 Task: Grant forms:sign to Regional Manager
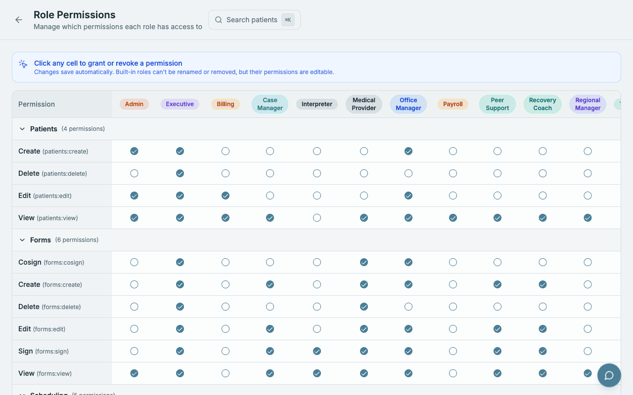point(588,351)
